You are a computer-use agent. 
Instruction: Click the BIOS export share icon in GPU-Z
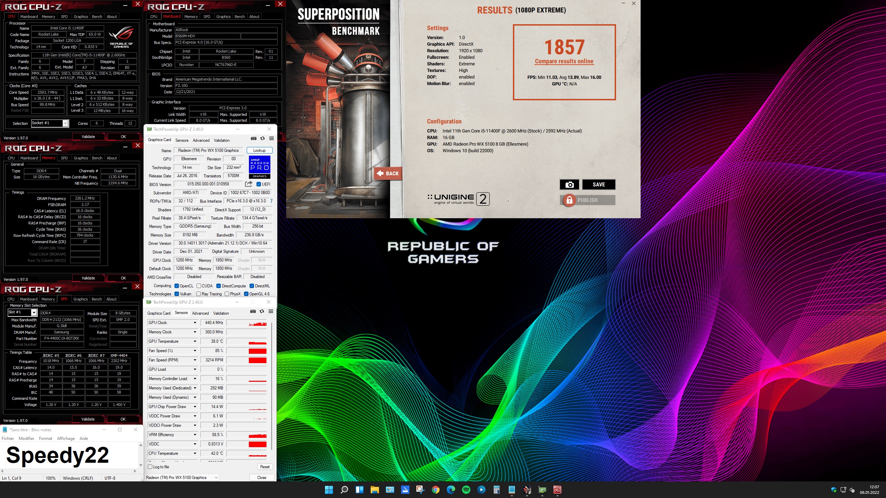coord(248,184)
